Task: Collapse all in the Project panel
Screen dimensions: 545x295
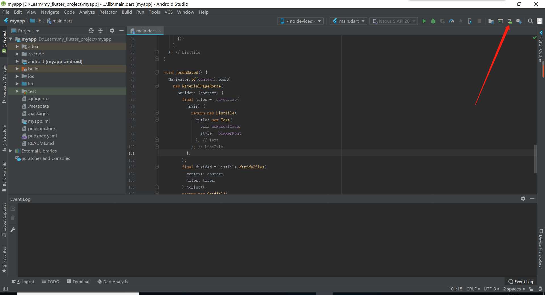Action: pyautogui.click(x=100, y=31)
